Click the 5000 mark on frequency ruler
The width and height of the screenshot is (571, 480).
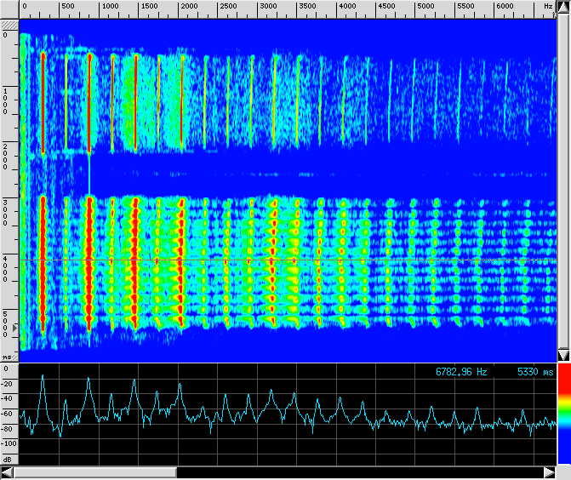pyautogui.click(x=425, y=6)
